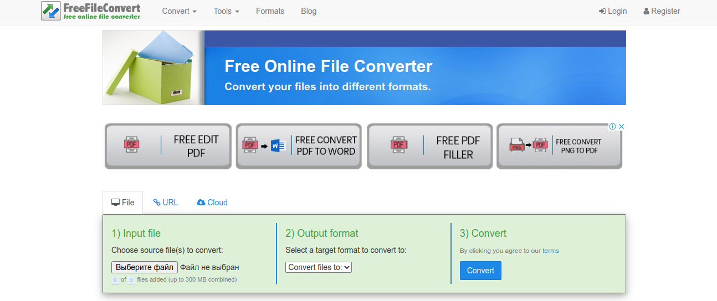Click the Login link
717x301 pixels.
[x=613, y=11]
